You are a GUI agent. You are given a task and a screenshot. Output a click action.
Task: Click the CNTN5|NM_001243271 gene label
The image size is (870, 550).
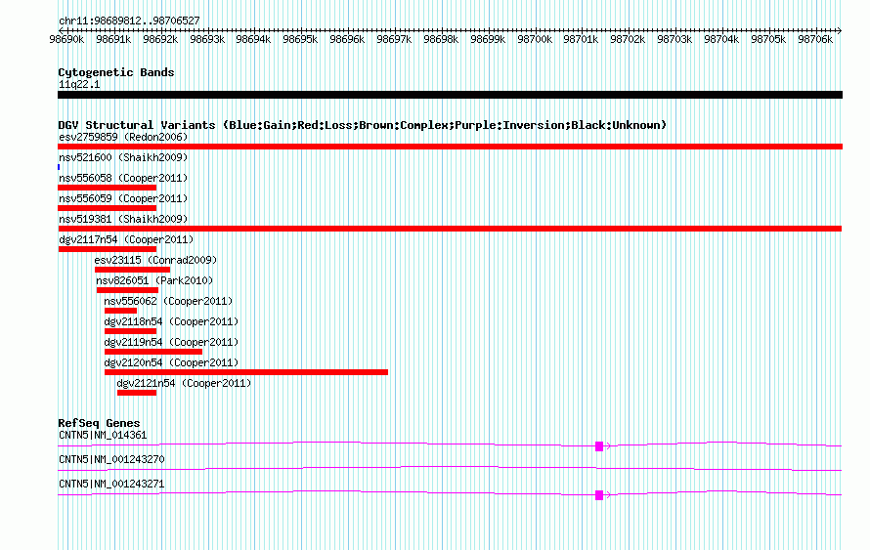(x=111, y=484)
